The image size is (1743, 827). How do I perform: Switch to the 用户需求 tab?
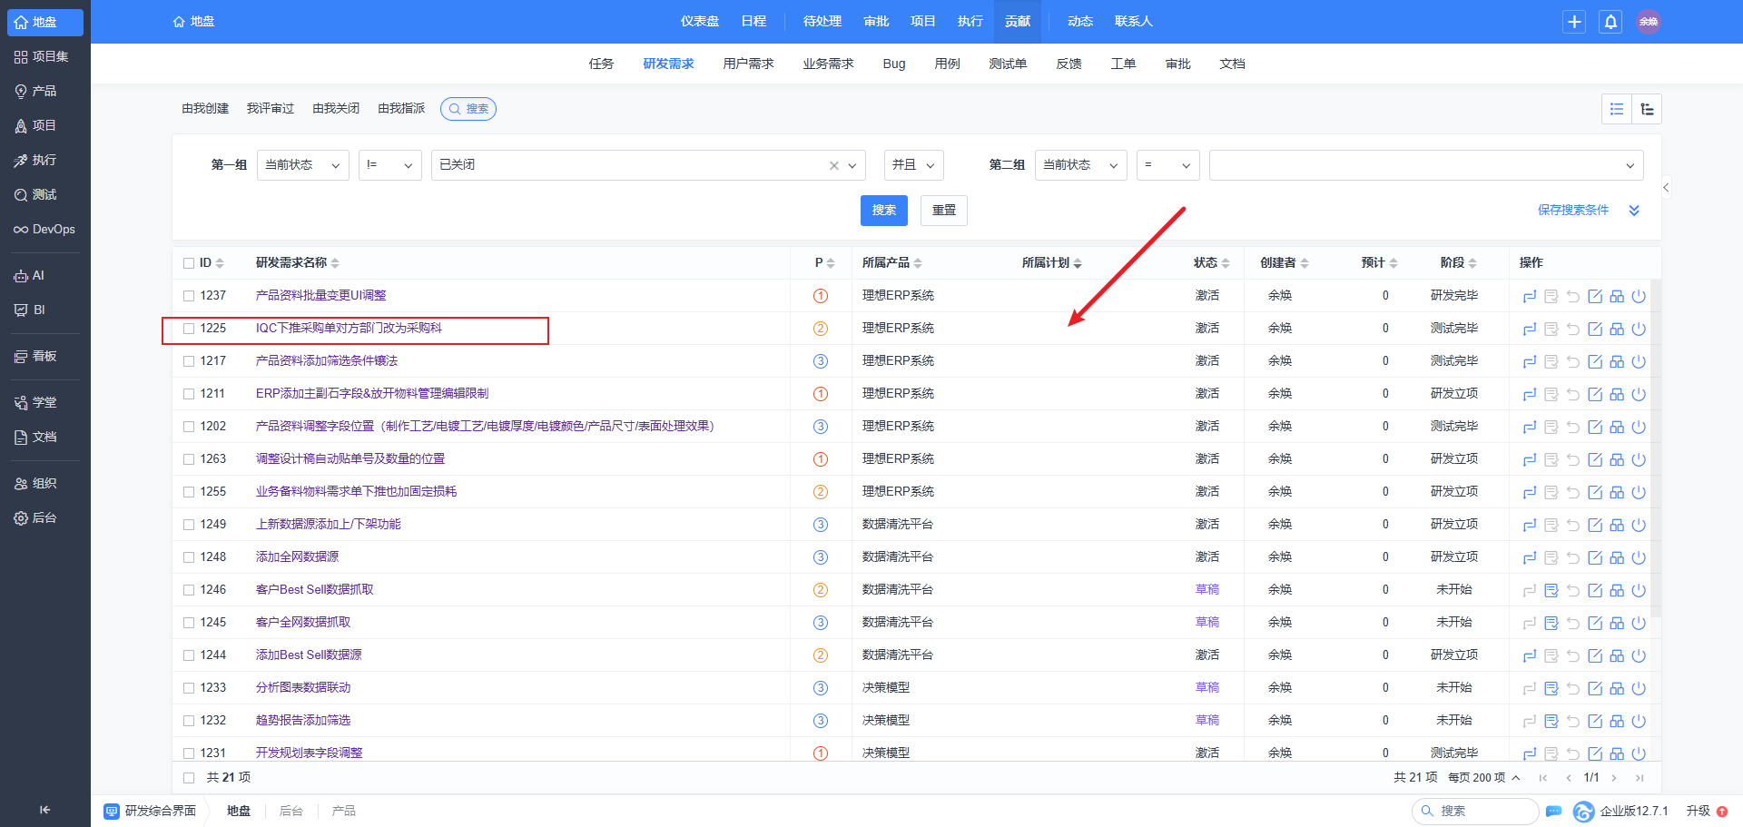click(748, 64)
